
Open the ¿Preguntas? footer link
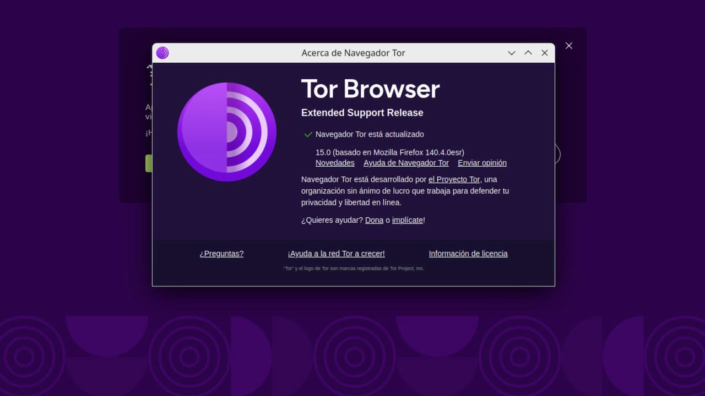(x=221, y=254)
